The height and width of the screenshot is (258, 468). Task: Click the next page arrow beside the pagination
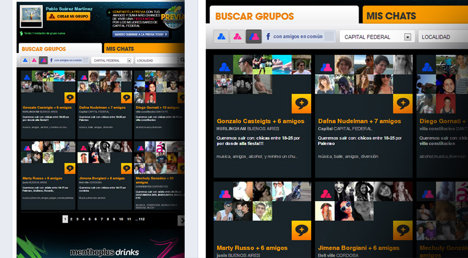182,220
